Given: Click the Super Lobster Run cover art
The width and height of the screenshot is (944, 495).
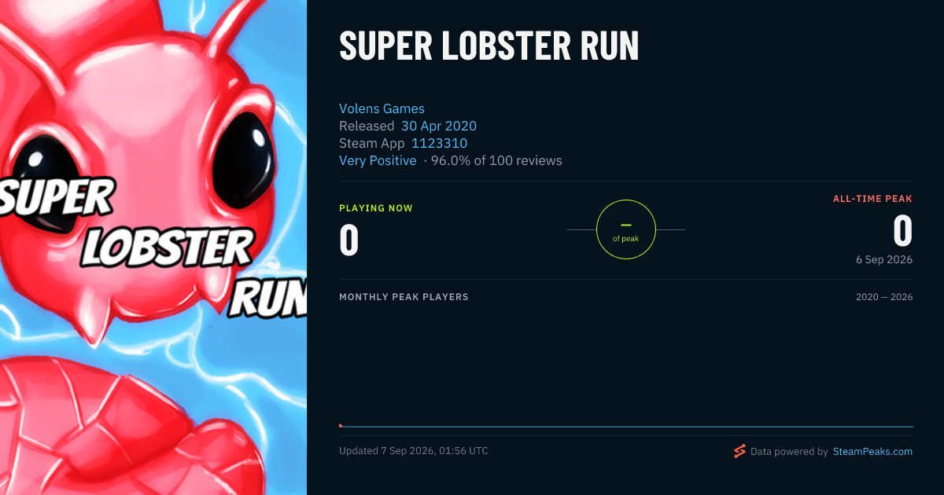Looking at the screenshot, I should (x=153, y=247).
